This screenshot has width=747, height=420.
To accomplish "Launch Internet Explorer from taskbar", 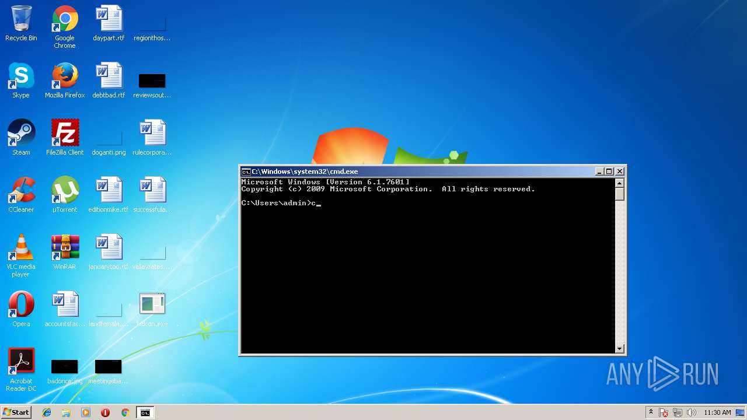I will click(47, 412).
